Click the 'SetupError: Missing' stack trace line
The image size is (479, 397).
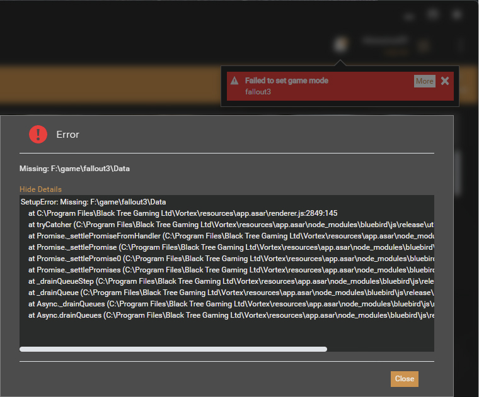click(x=93, y=202)
